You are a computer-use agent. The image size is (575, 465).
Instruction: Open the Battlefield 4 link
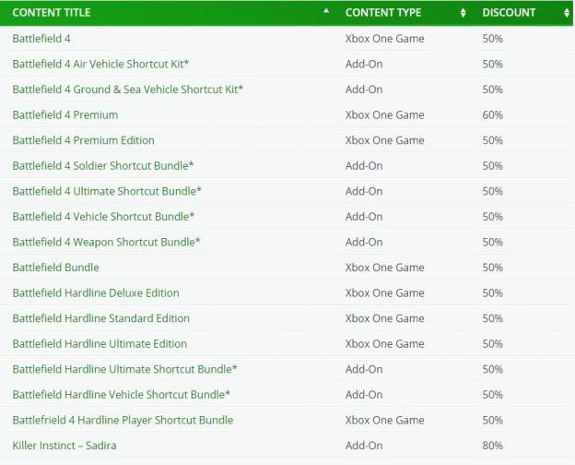[x=41, y=38]
